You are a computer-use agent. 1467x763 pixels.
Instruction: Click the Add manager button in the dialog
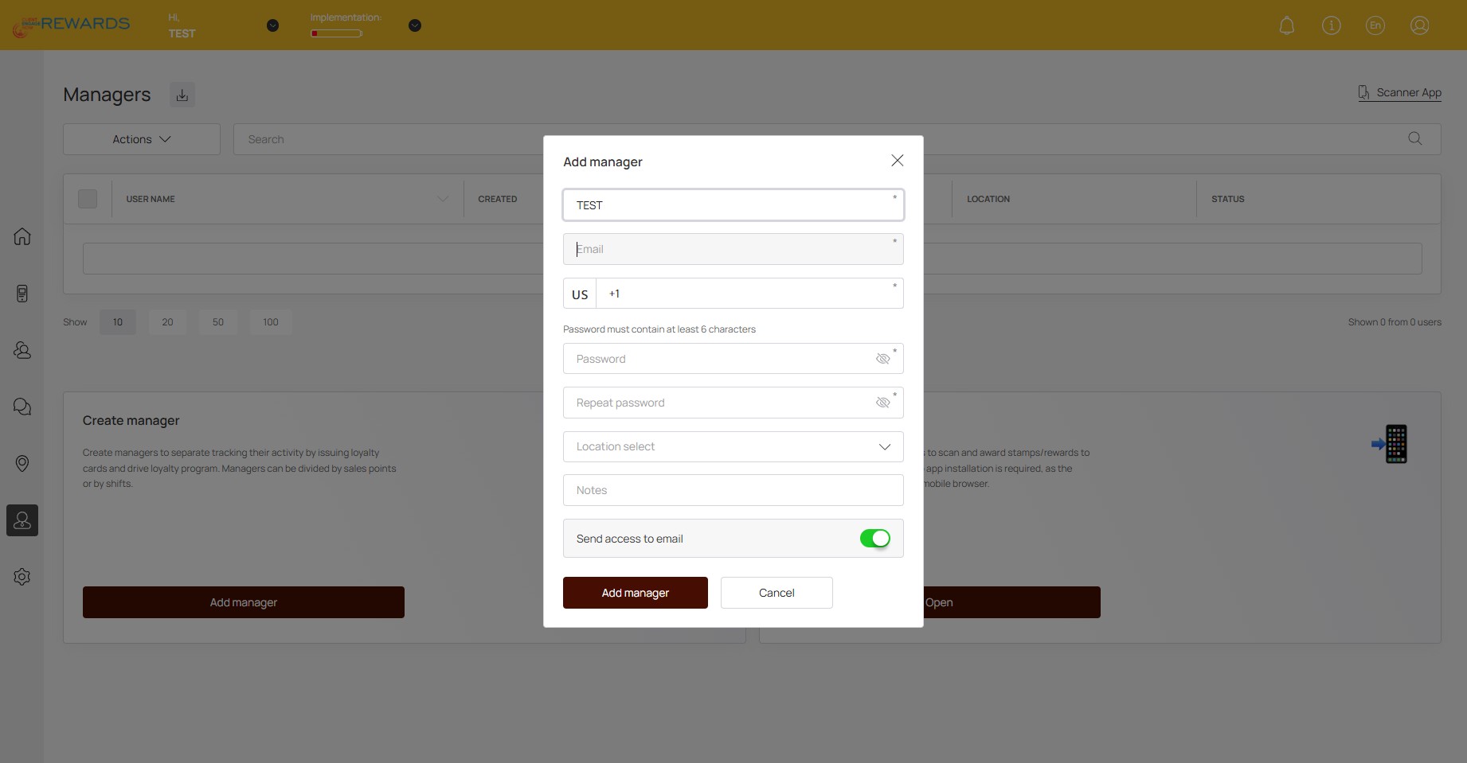click(636, 593)
